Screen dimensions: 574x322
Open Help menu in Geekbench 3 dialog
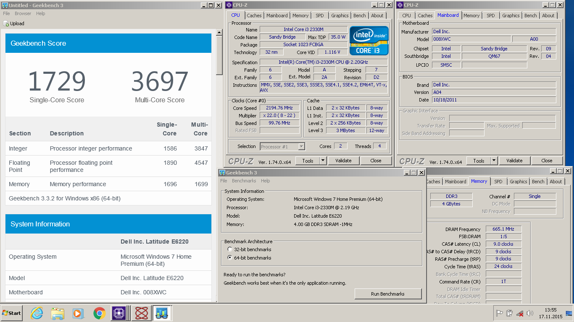point(266,181)
